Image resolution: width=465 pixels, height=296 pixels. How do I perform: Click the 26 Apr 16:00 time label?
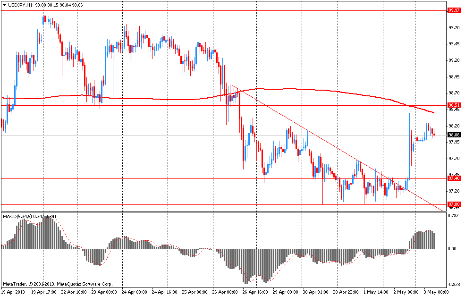click(255, 292)
